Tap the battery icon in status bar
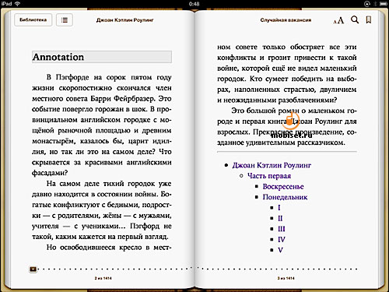389x292 pixels. 384,4
